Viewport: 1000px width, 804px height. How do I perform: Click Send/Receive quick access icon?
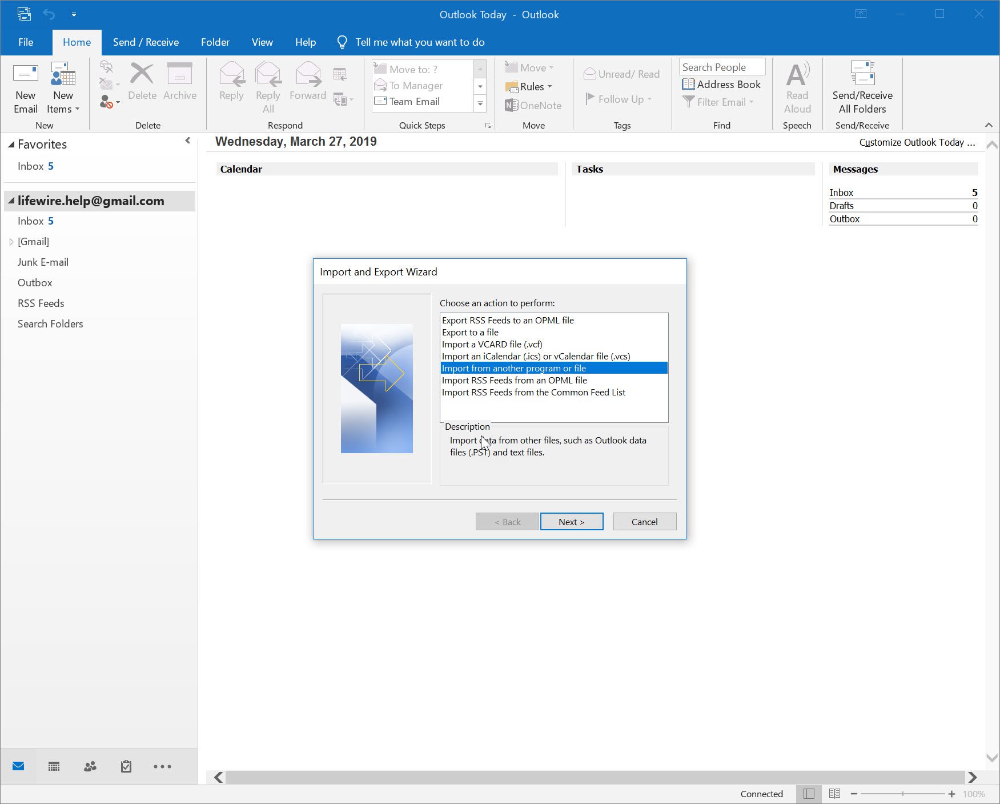[24, 14]
